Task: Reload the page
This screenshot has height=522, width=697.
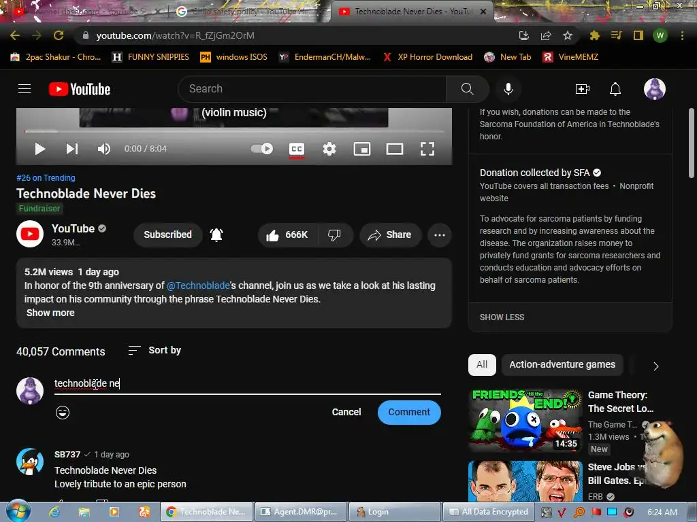Action: point(59,35)
